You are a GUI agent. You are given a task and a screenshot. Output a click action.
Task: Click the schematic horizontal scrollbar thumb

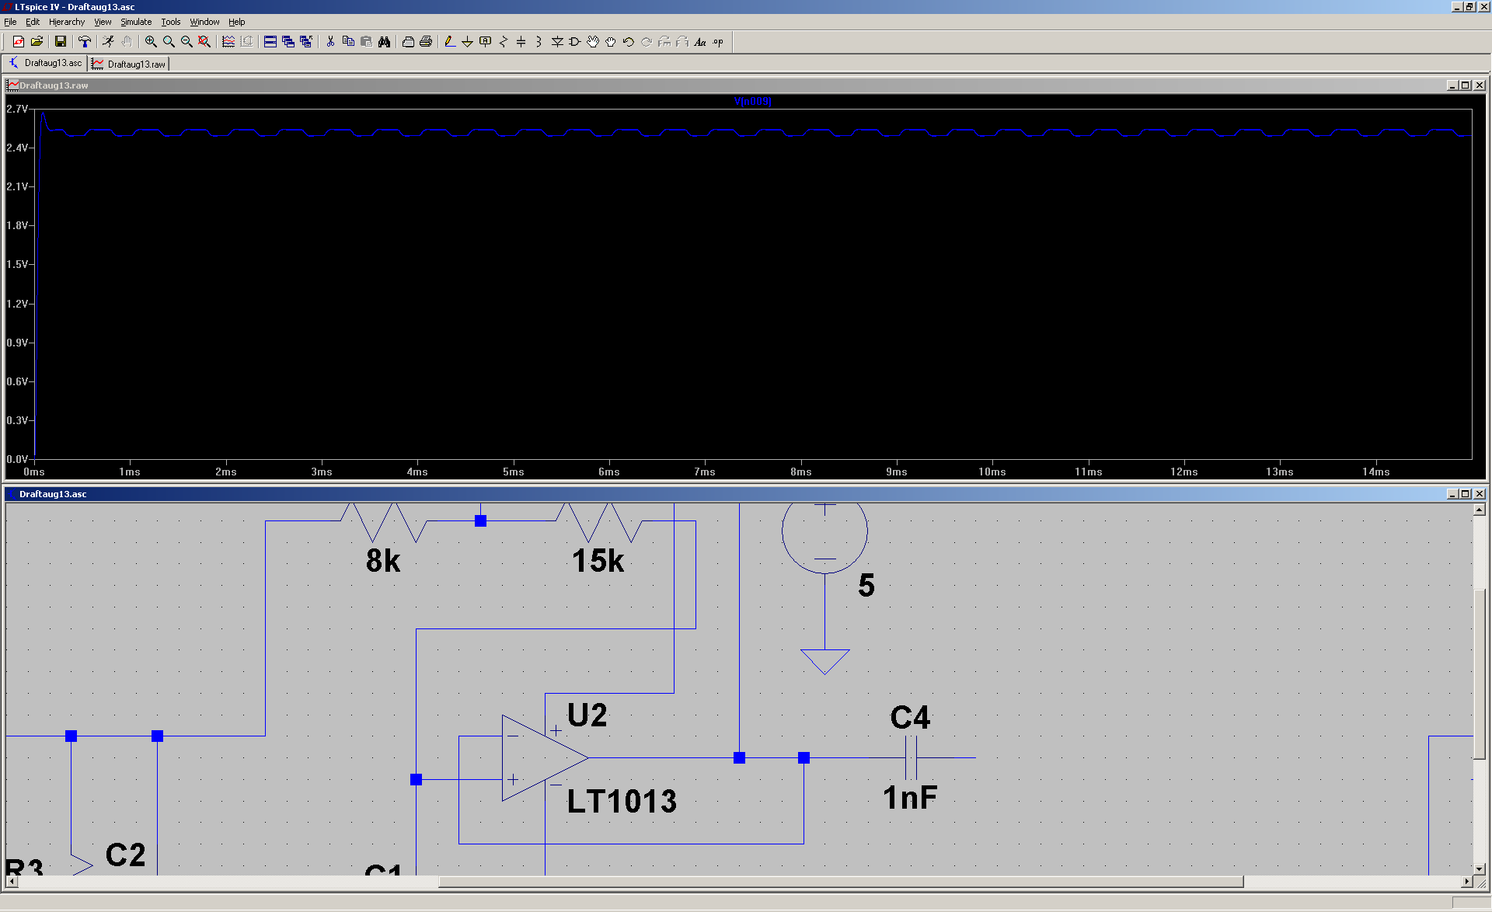[x=839, y=882]
